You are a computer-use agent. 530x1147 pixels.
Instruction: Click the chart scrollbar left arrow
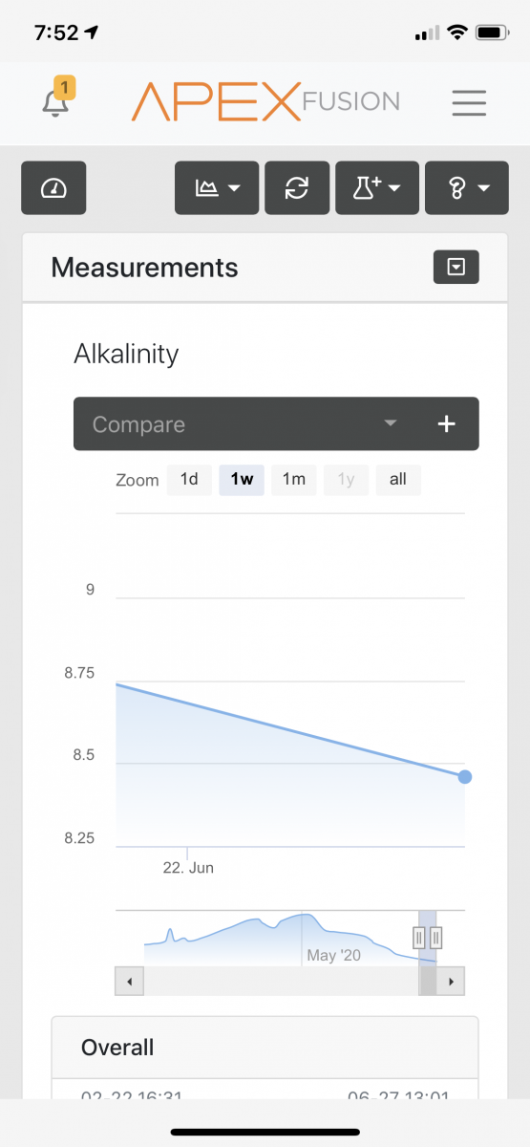click(128, 981)
